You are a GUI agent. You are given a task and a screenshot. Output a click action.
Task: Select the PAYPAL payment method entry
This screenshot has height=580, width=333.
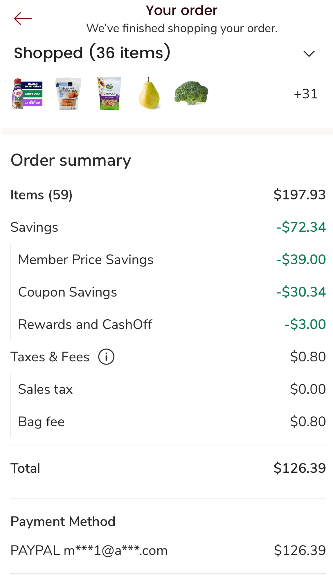89,550
